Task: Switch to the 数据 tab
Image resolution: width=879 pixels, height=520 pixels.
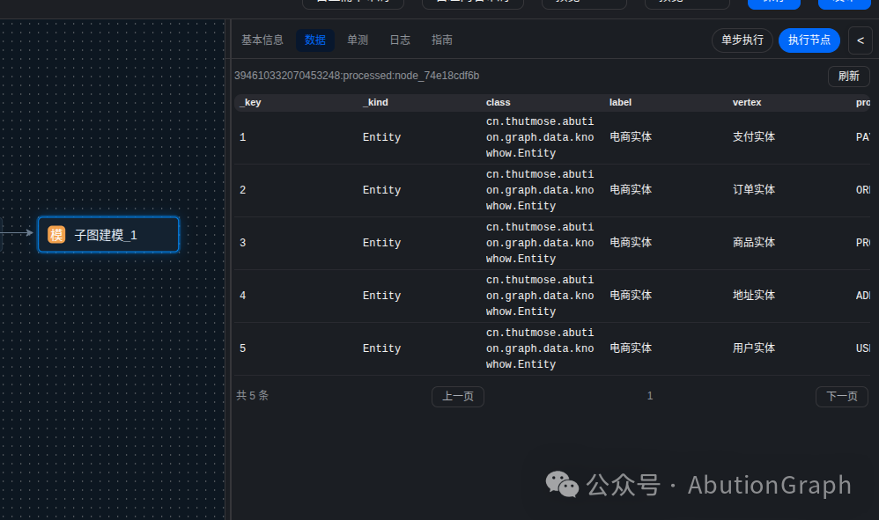Action: [x=315, y=40]
